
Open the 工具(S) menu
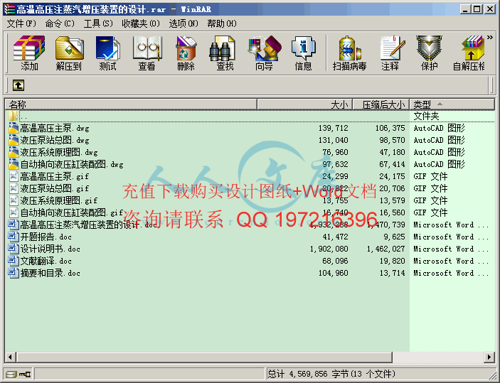[x=98, y=23]
